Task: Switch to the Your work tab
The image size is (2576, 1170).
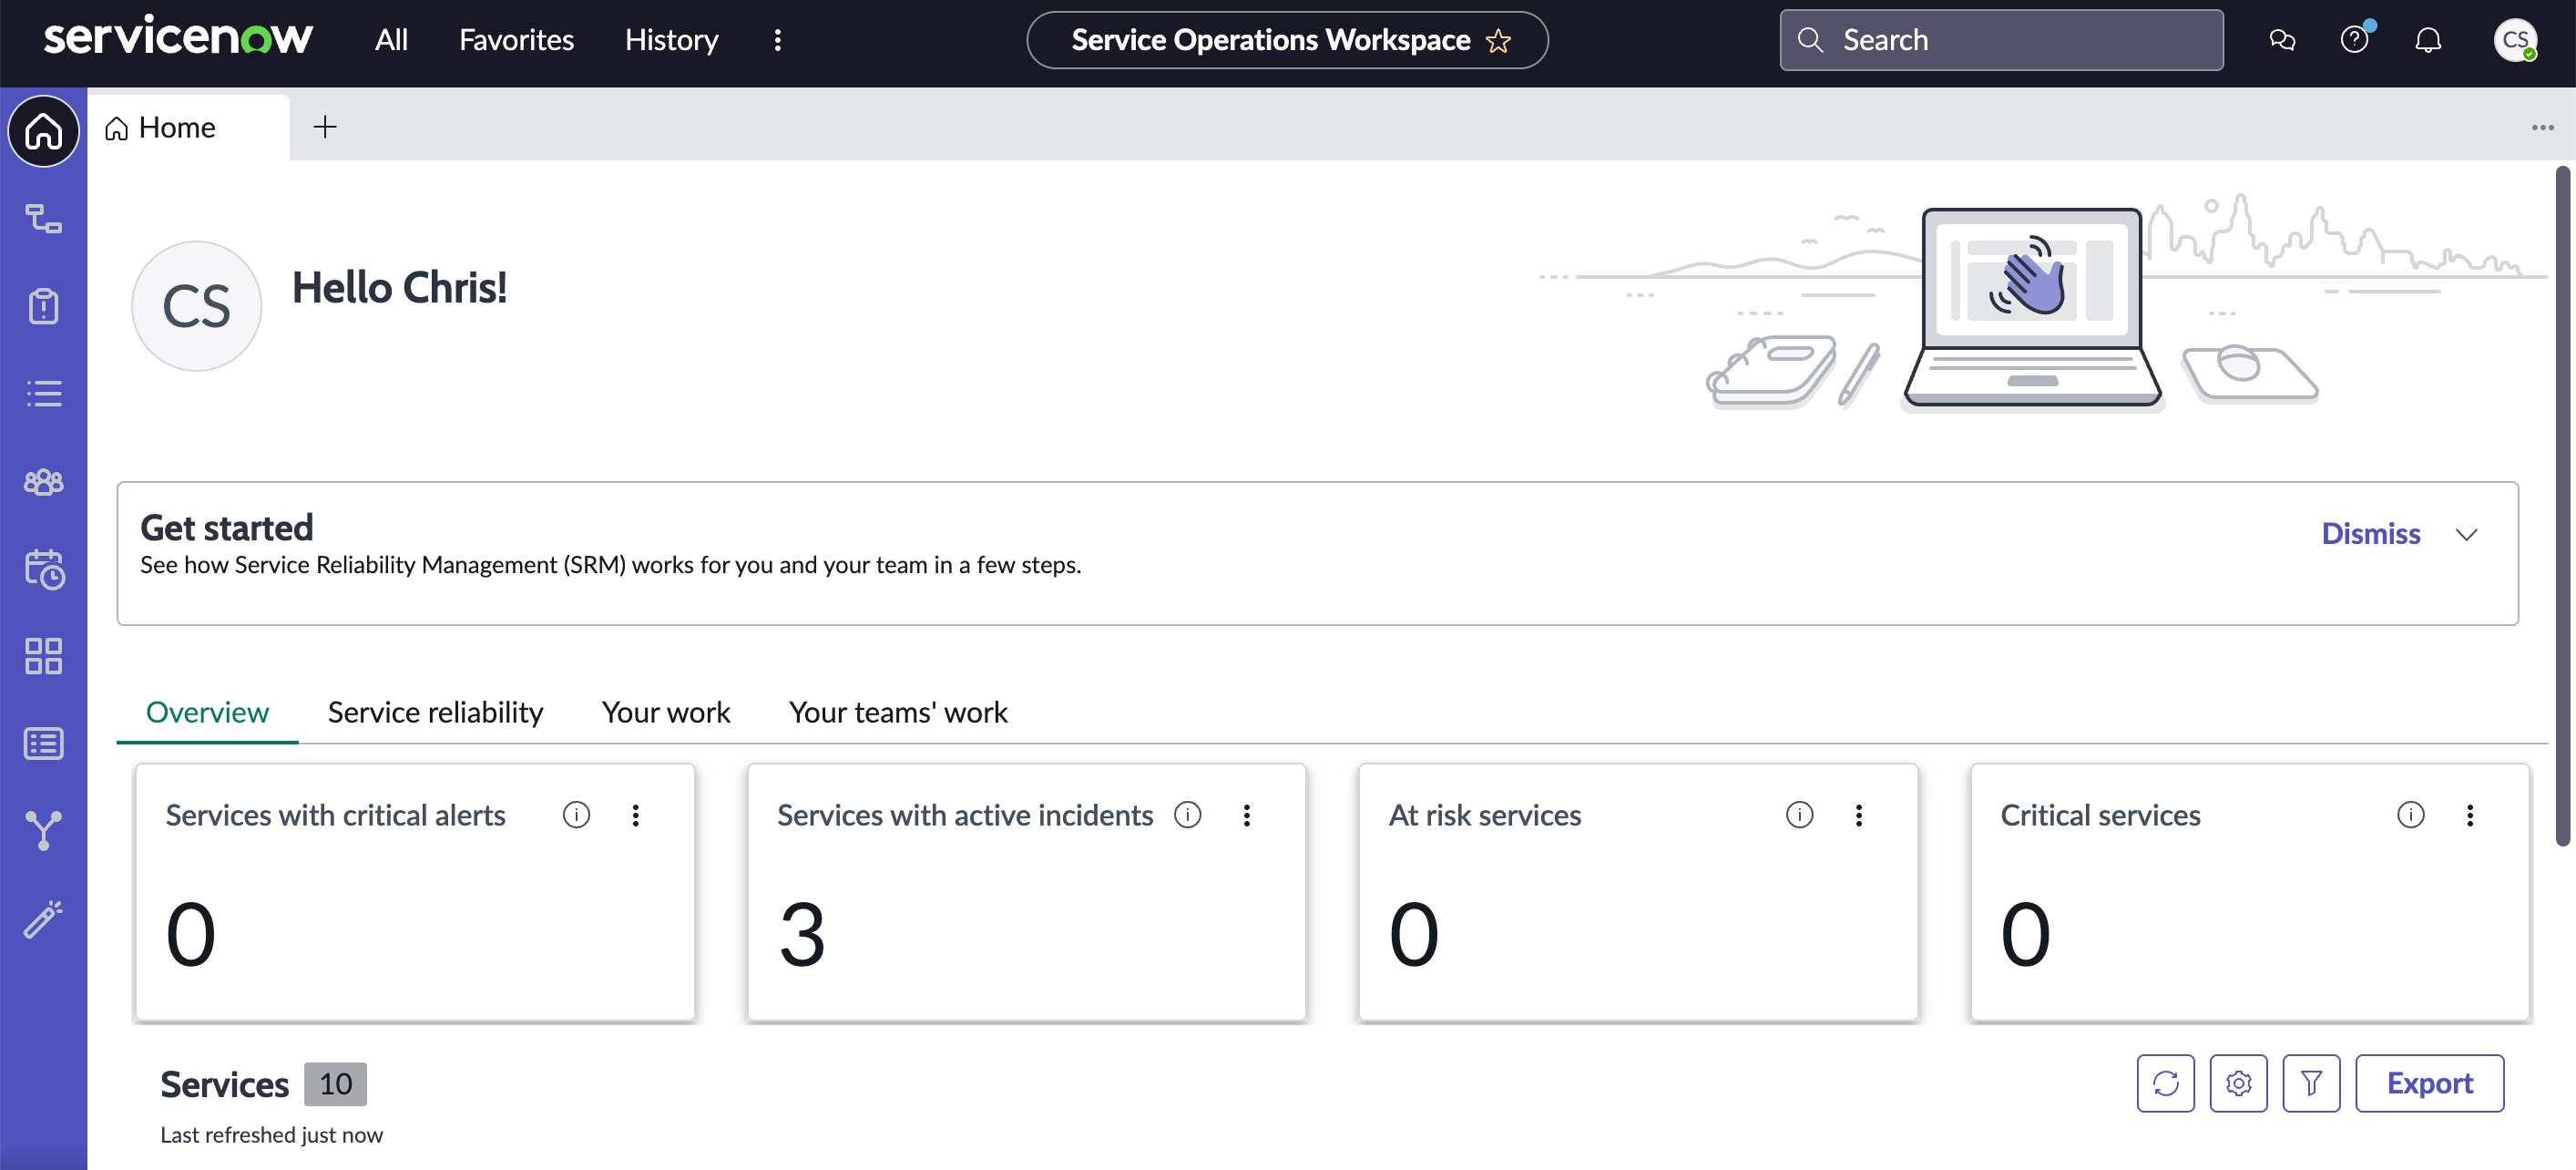Action: [666, 712]
